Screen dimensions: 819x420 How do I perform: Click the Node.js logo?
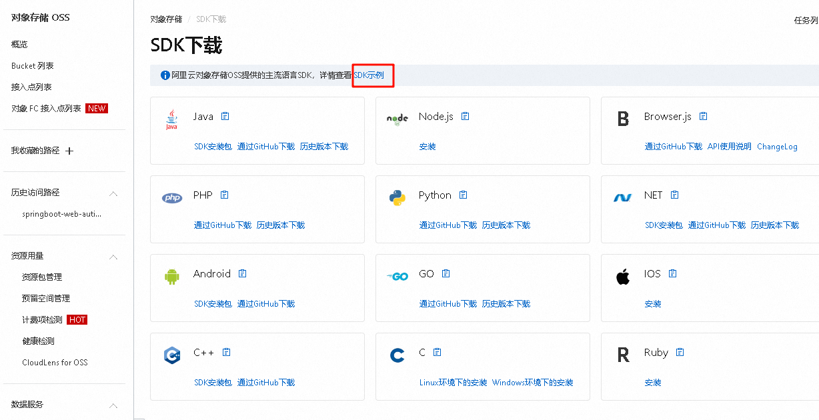point(397,119)
